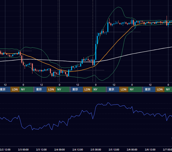Click the 2/4 12:00 date label

coord(78,149)
